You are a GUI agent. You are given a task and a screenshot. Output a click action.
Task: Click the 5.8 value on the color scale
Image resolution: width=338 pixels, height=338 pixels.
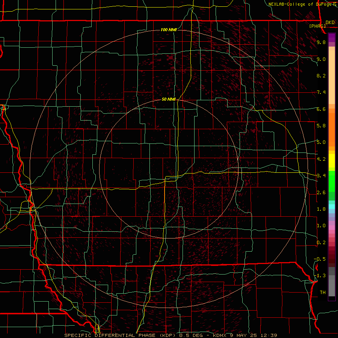coord(321,125)
